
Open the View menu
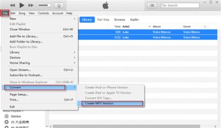tap(32, 13)
